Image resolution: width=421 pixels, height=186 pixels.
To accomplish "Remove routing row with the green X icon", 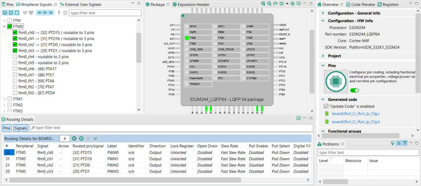I will [x=81, y=138].
